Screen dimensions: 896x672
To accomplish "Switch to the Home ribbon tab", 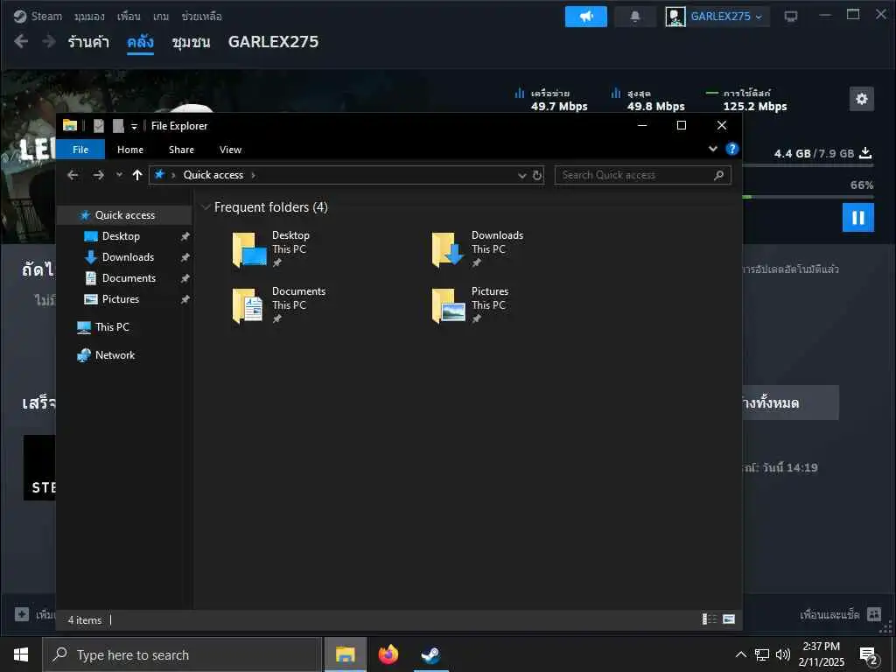I will pos(130,150).
